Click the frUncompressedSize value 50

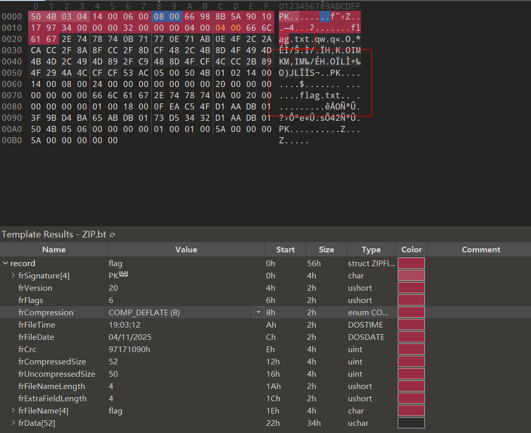113,374
